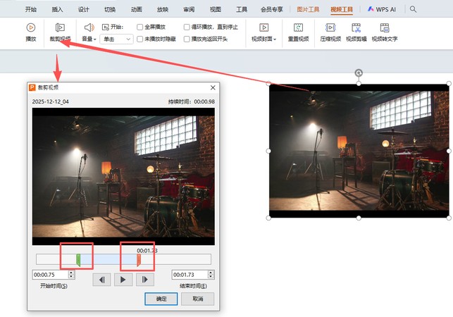Click the 取消 cancel button
The image size is (453, 317).
(197, 299)
